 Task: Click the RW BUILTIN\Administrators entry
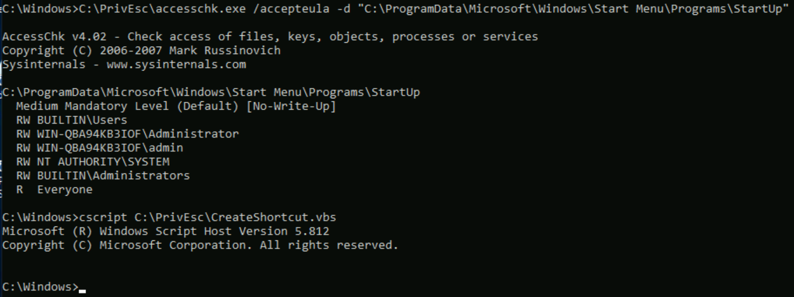103,176
